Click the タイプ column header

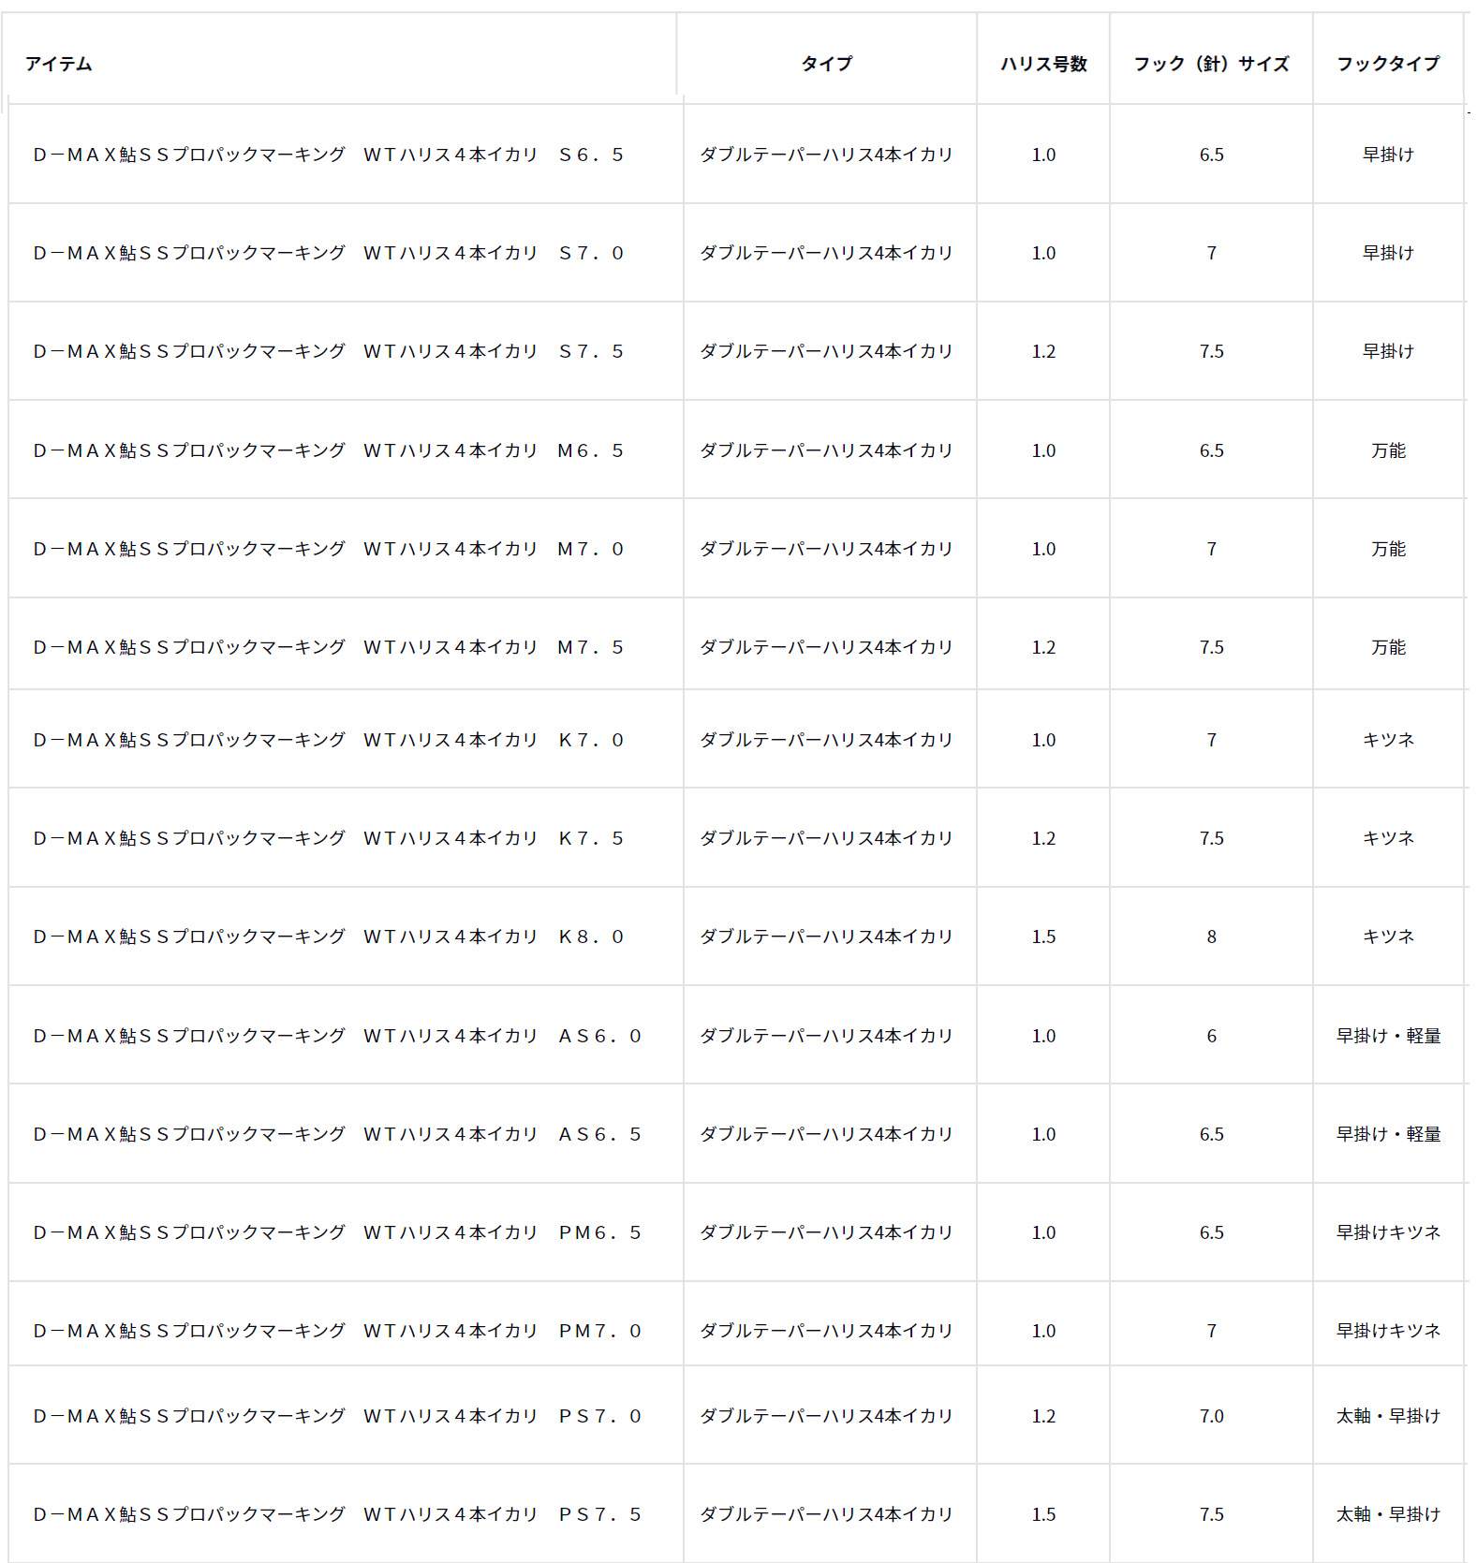tap(826, 64)
